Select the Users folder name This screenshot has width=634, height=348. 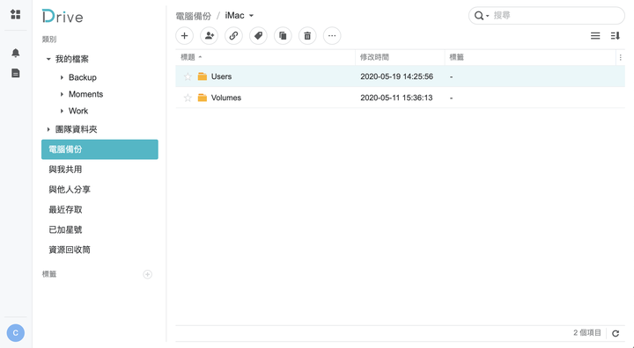coord(221,76)
